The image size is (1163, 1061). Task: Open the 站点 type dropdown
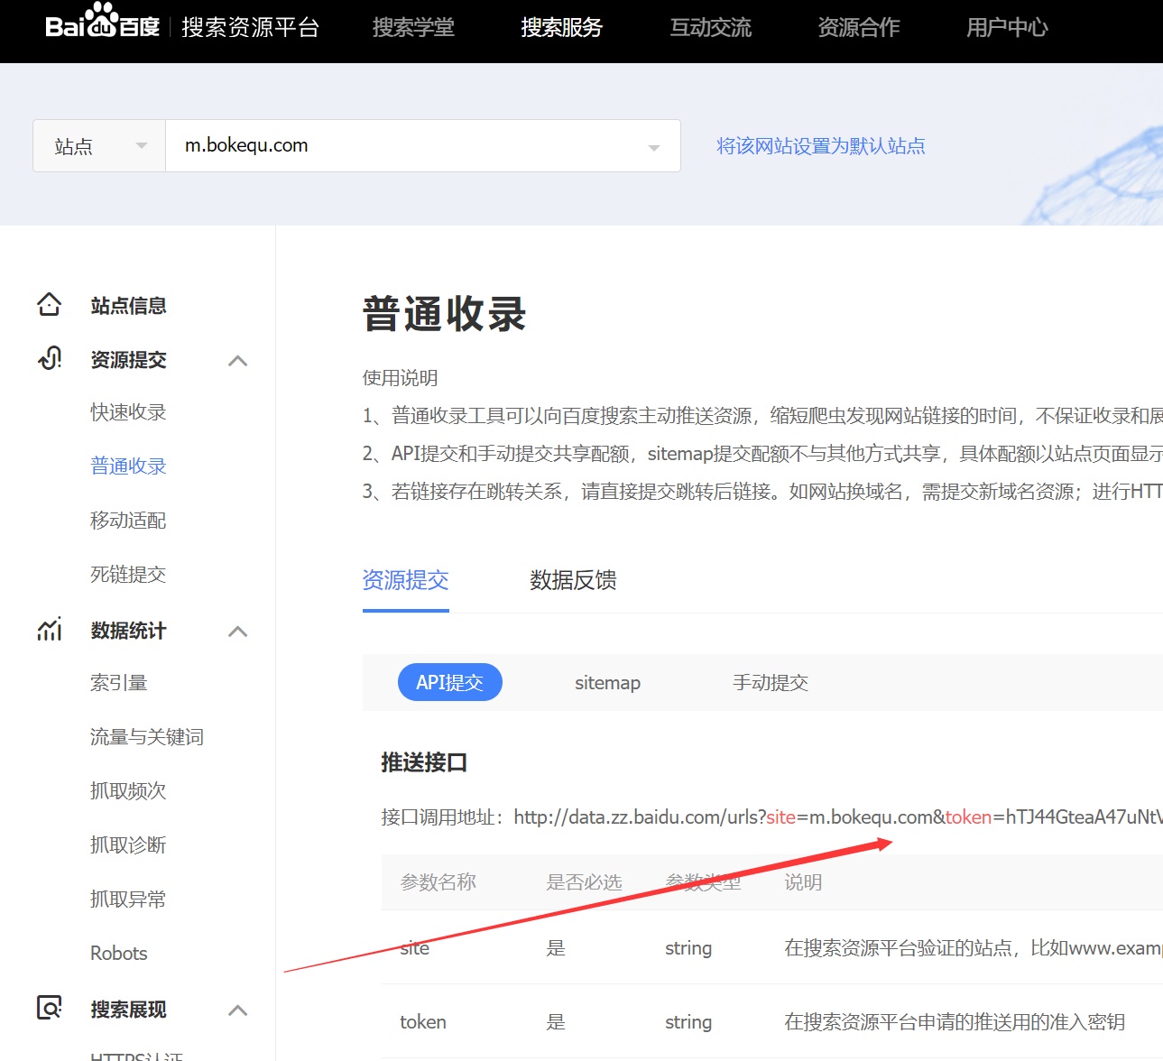pos(99,145)
